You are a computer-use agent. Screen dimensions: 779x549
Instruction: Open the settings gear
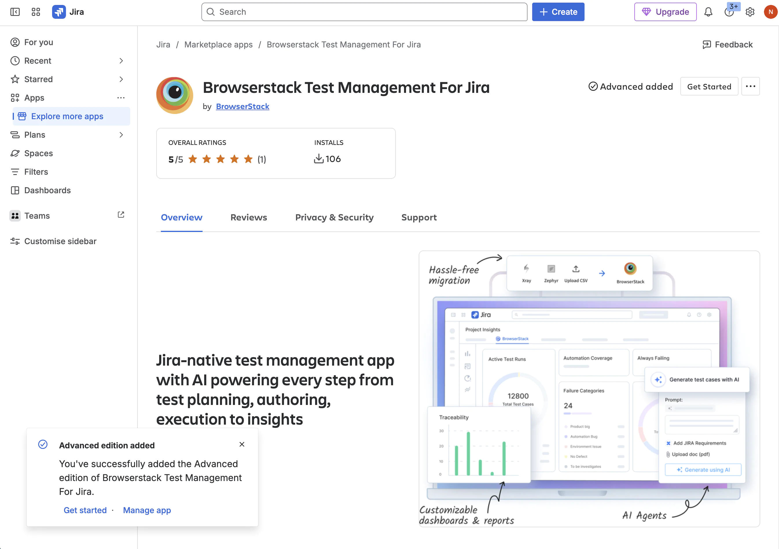pos(750,12)
